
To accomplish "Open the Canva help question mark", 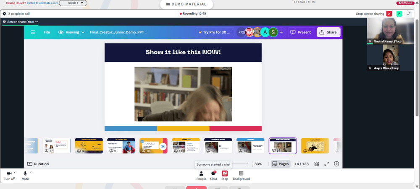I will 337,164.
